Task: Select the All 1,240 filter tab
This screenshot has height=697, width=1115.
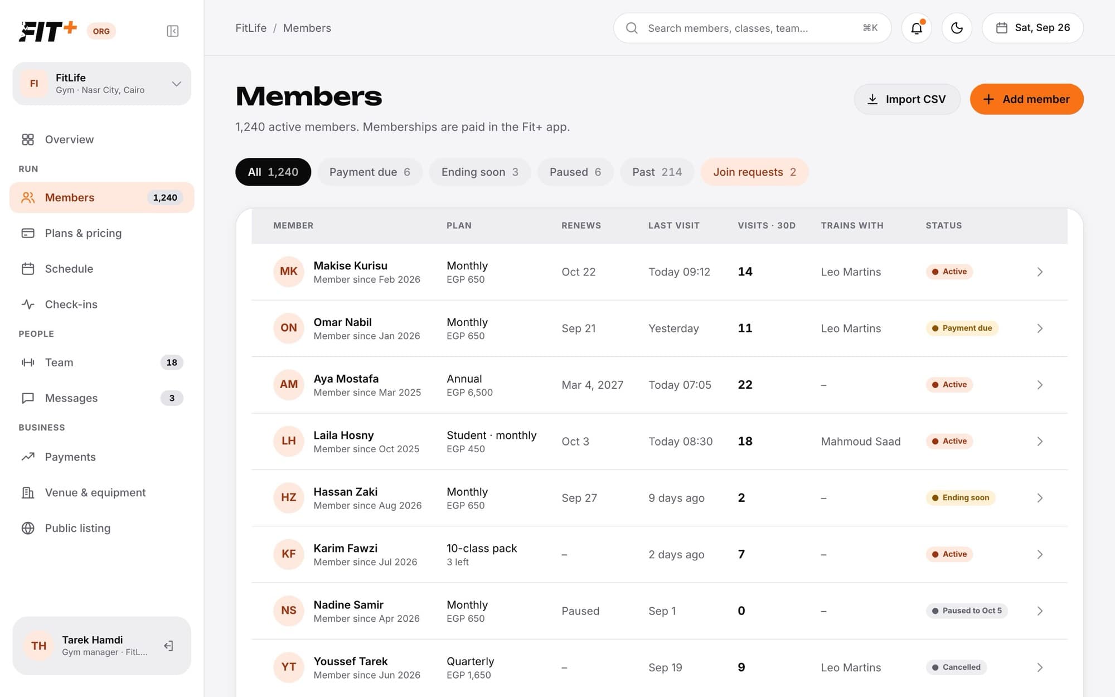Action: coord(273,172)
